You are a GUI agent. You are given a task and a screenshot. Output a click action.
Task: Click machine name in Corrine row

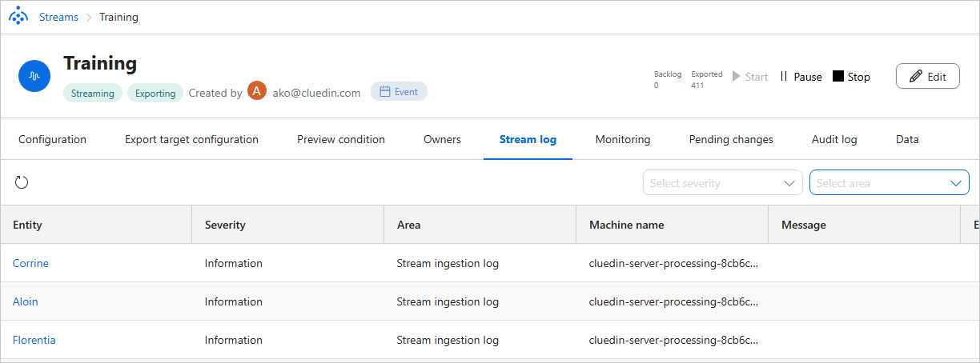pos(673,263)
